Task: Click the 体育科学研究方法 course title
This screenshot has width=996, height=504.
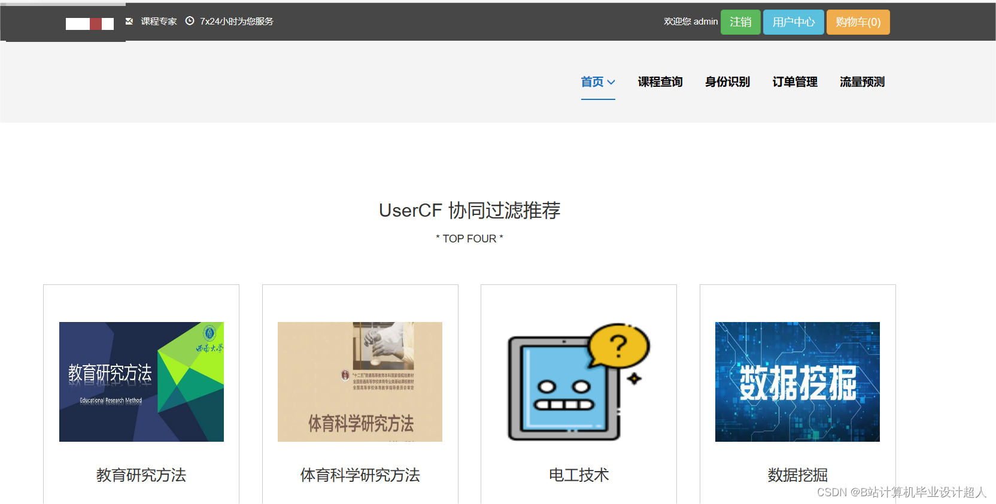Action: (x=360, y=475)
